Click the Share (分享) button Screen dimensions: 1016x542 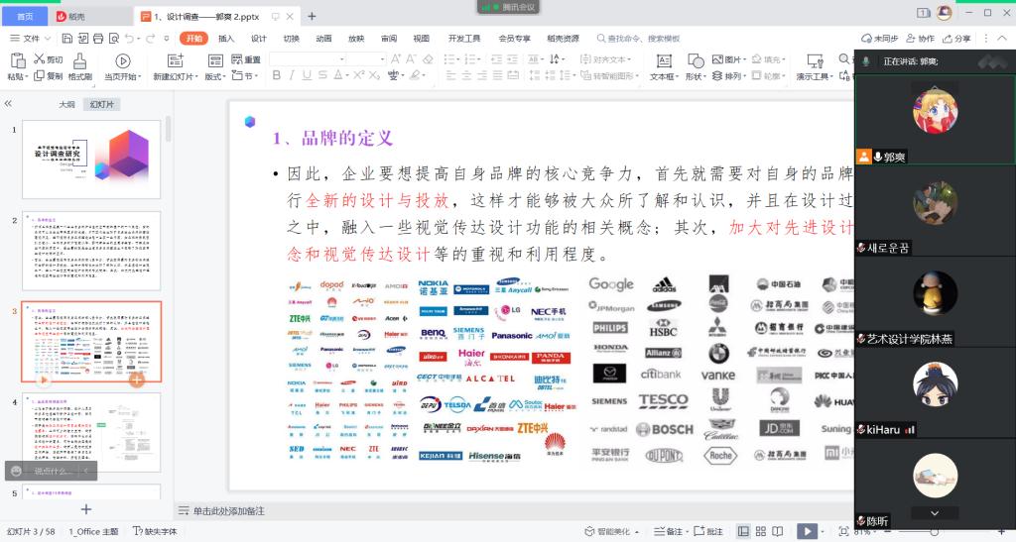click(x=956, y=39)
